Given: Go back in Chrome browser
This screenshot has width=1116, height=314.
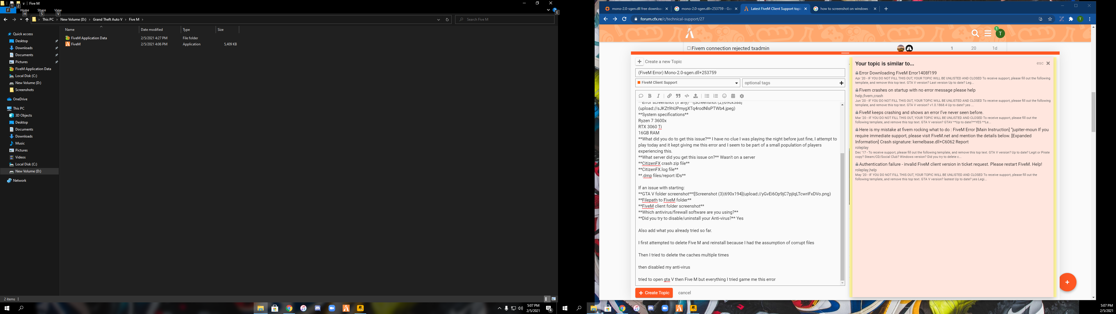Looking at the screenshot, I should pyautogui.click(x=605, y=19).
